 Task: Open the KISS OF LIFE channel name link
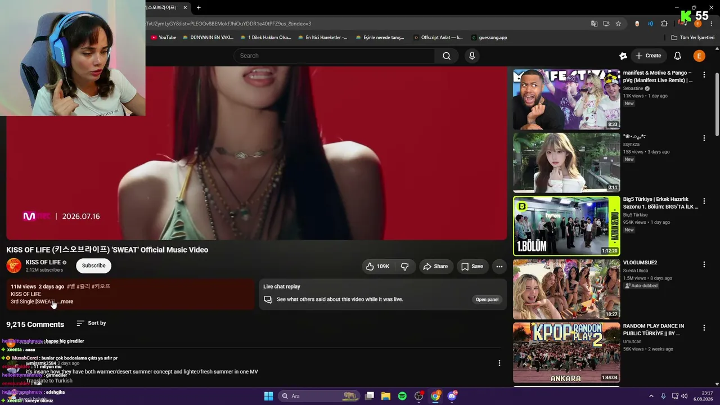coord(43,262)
